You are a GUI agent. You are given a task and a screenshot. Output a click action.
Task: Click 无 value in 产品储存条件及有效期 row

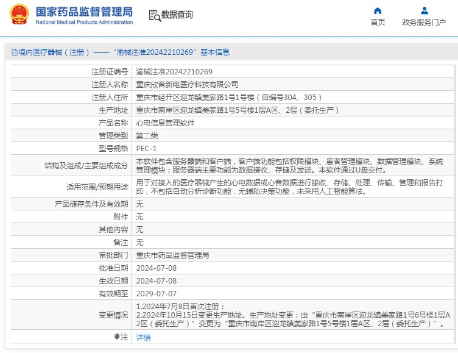139,204
